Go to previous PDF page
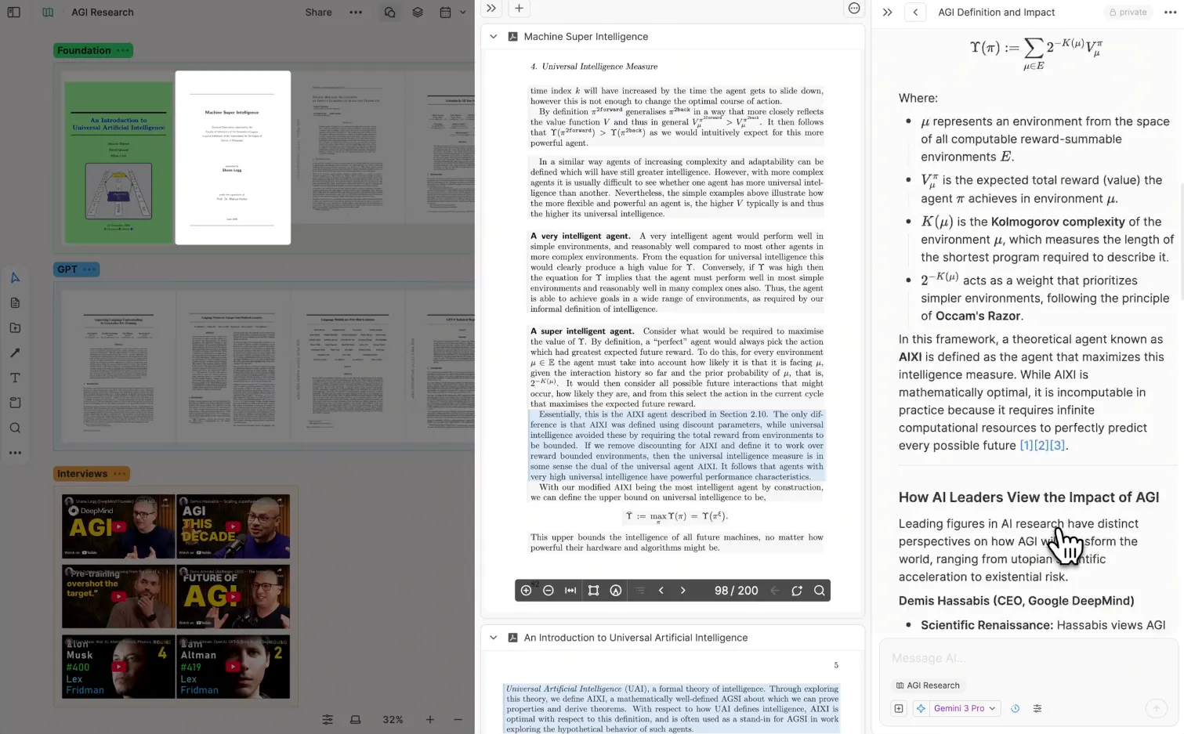The width and height of the screenshot is (1184, 734). pyautogui.click(x=661, y=591)
